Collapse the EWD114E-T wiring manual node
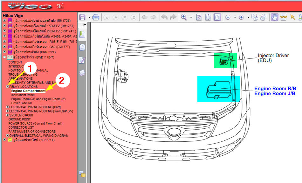 tap(4, 57)
